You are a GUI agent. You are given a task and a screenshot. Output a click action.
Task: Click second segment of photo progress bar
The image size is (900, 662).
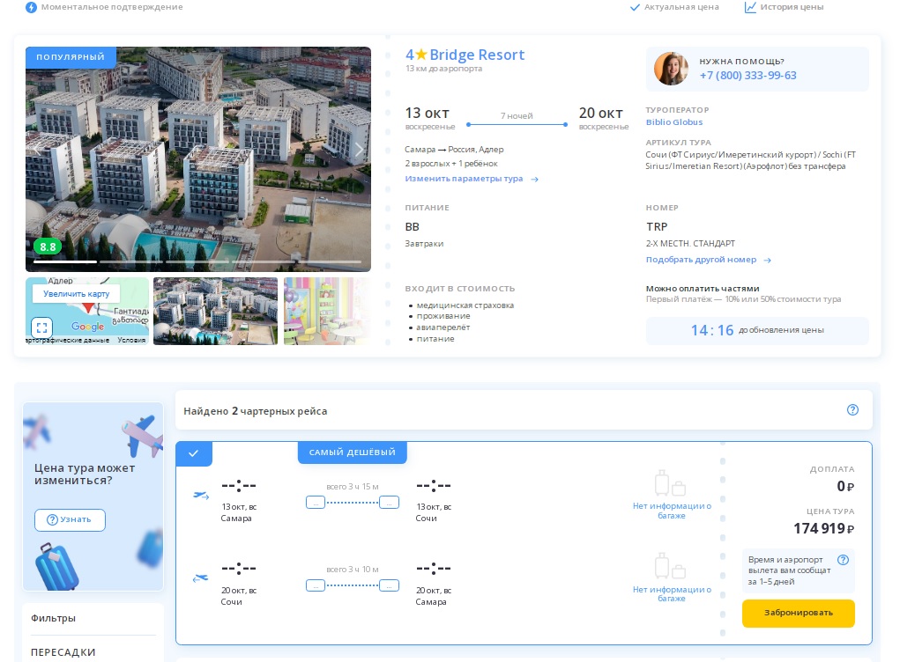pos(130,262)
